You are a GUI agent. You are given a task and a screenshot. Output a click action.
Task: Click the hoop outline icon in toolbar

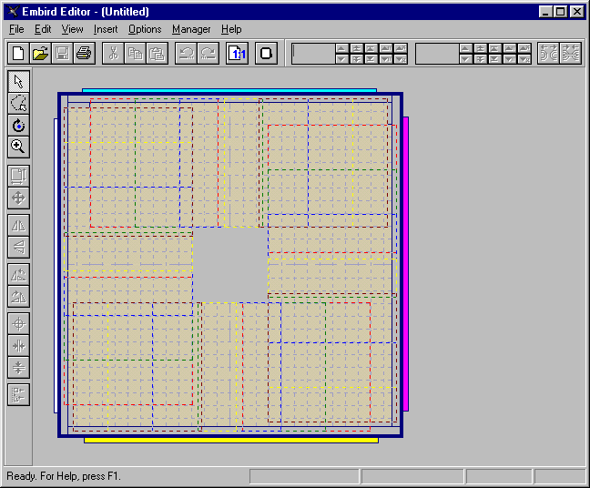(267, 53)
